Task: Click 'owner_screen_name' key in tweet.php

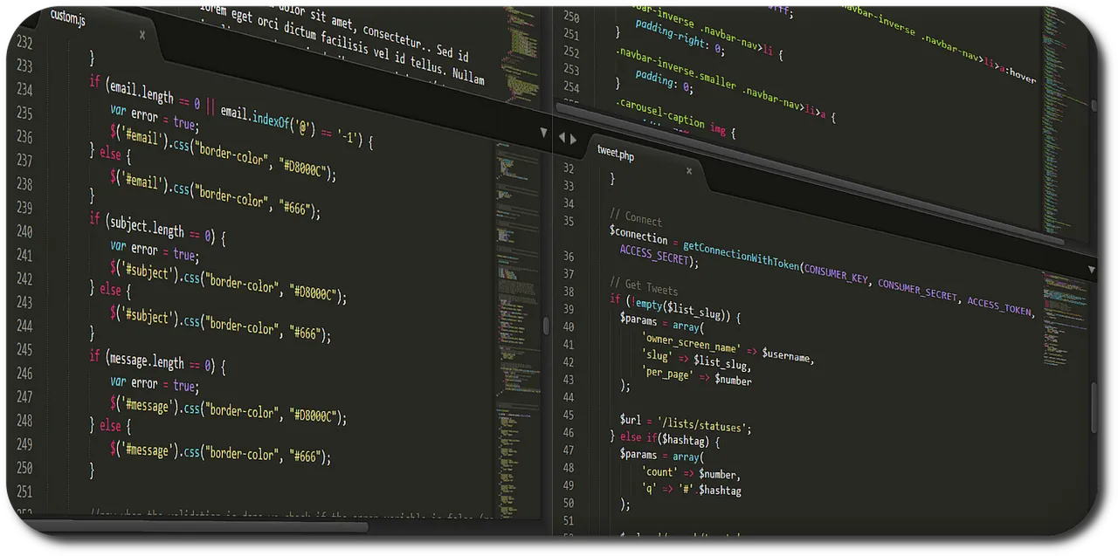Action: click(692, 343)
